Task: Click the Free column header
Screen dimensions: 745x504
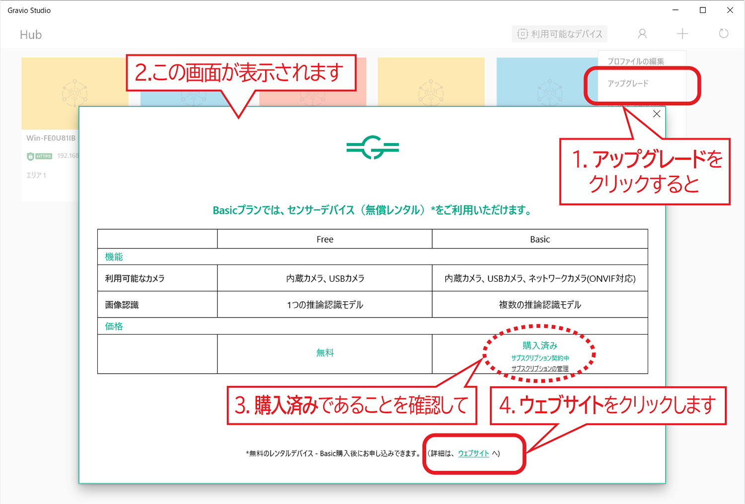Action: coord(325,239)
